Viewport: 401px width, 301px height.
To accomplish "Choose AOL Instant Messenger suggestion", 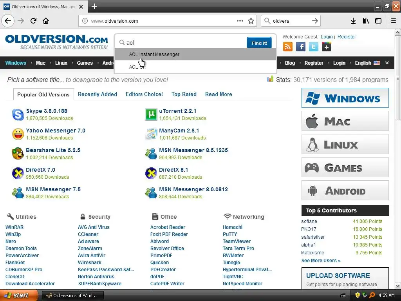I will pos(195,54).
